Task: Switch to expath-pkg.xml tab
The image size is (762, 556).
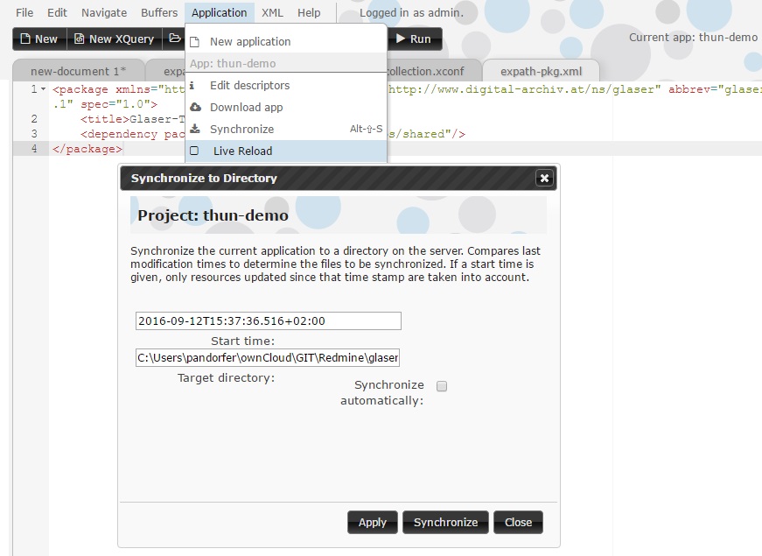Action: point(541,71)
